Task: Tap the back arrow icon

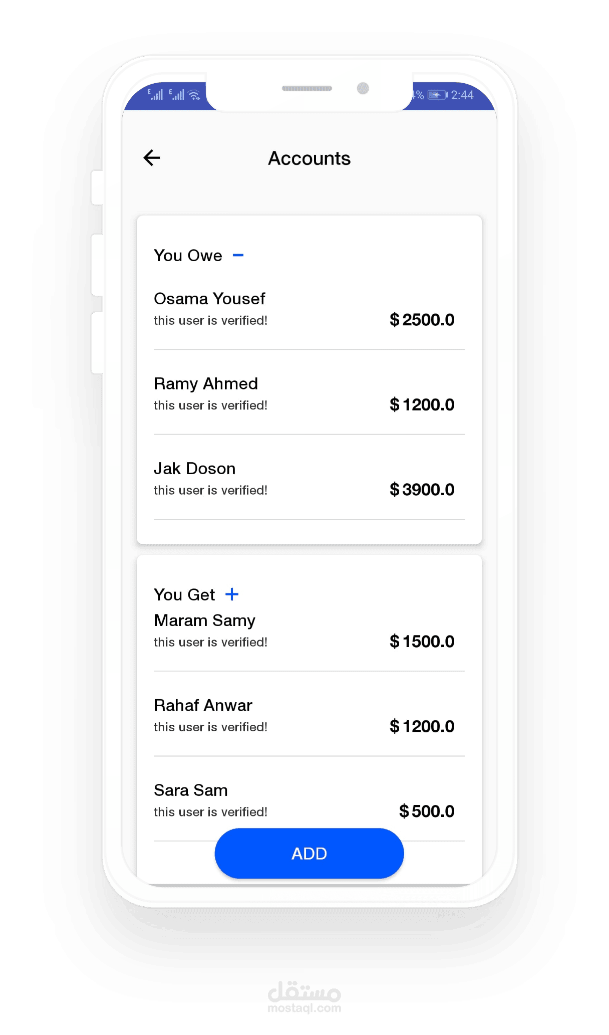Action: pos(152,158)
